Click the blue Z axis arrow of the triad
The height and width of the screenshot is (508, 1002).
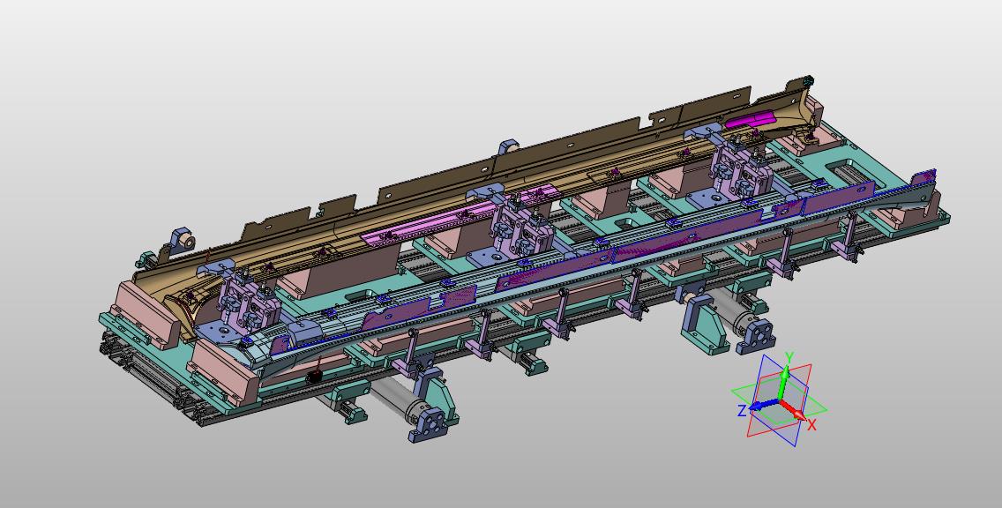click(x=764, y=405)
